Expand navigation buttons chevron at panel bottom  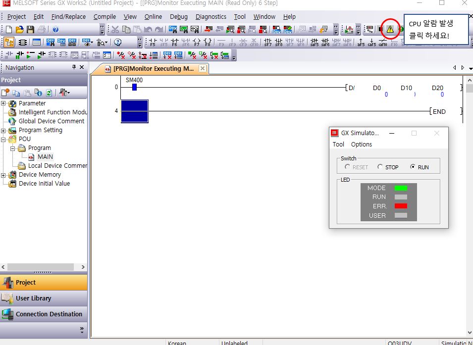click(x=82, y=330)
